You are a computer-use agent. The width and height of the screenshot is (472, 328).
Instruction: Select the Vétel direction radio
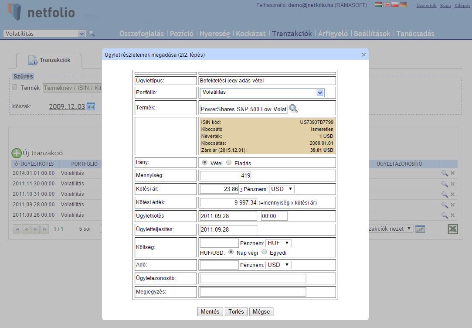pyautogui.click(x=205, y=163)
